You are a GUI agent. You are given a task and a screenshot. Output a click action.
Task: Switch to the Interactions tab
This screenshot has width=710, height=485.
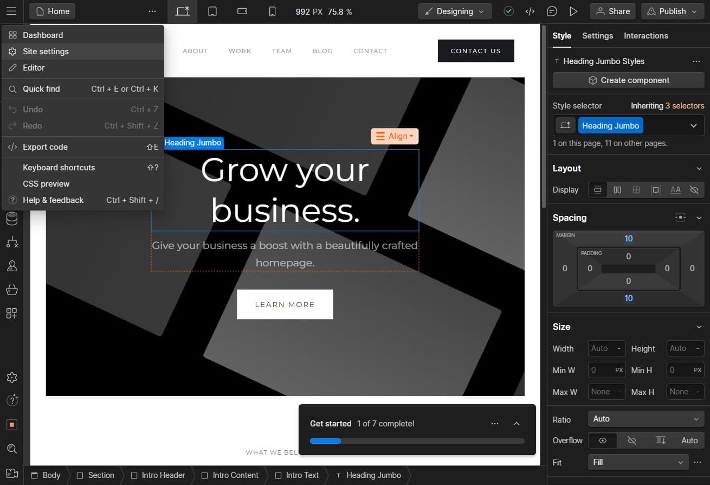click(646, 36)
